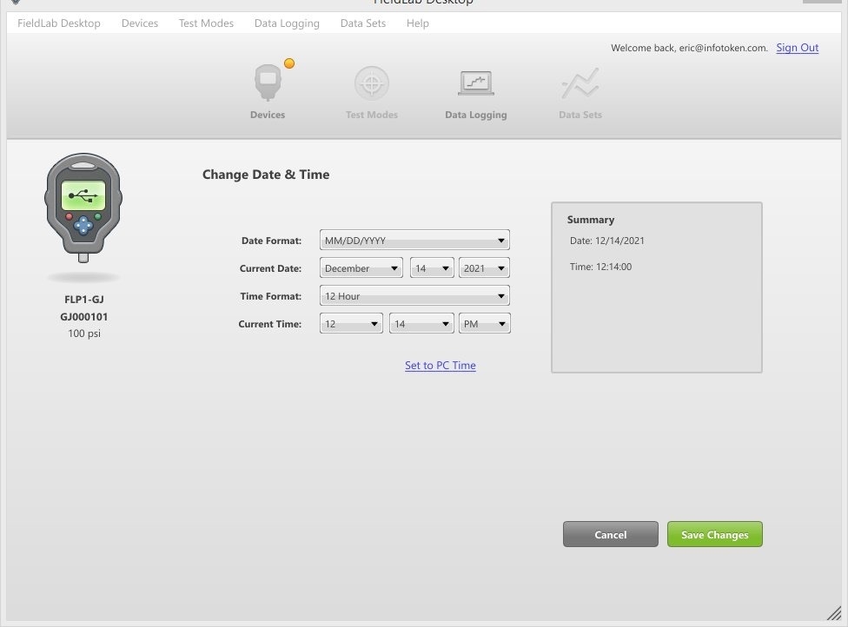
Task: Open the Date Format MM/DD/YYYY dropdown
Action: (x=414, y=240)
